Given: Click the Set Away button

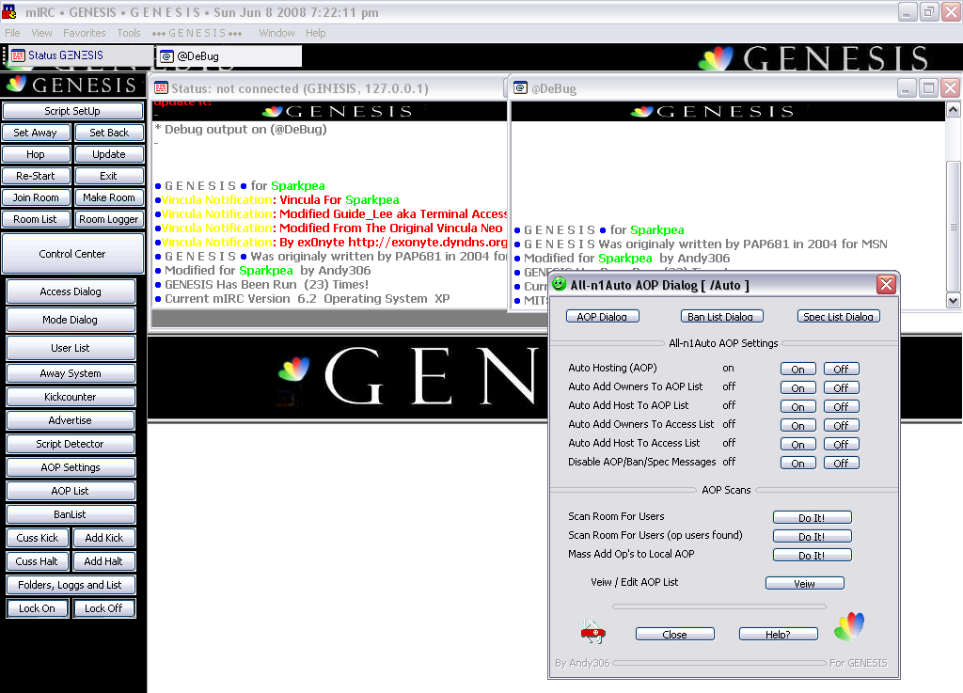Looking at the screenshot, I should coord(36,133).
